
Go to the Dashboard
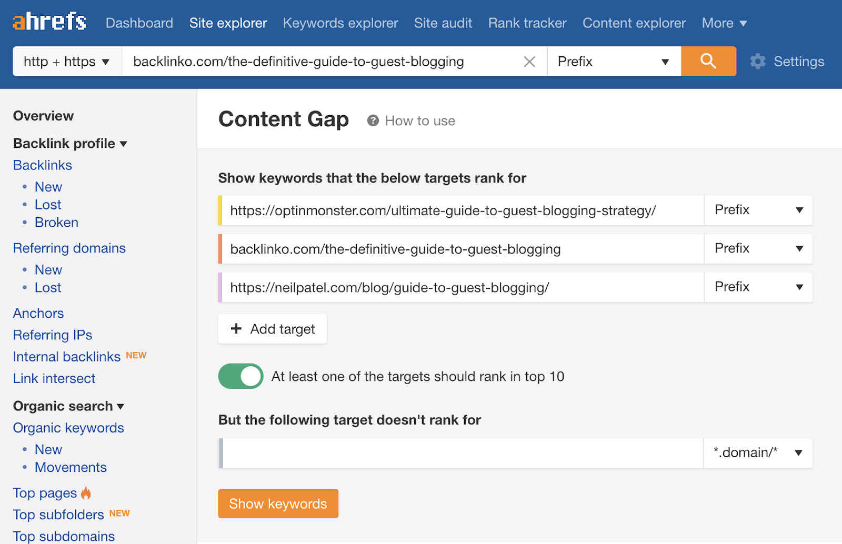139,23
